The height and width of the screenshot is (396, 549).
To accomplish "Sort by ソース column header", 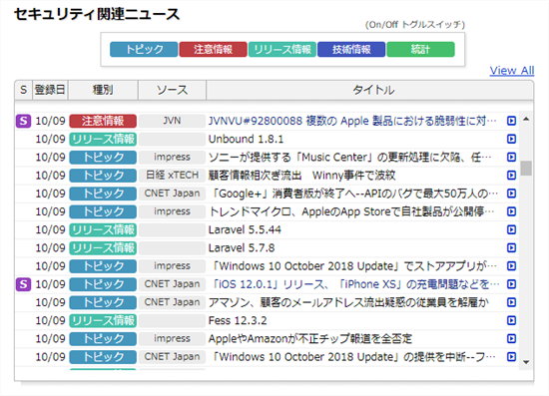I will 172,90.
